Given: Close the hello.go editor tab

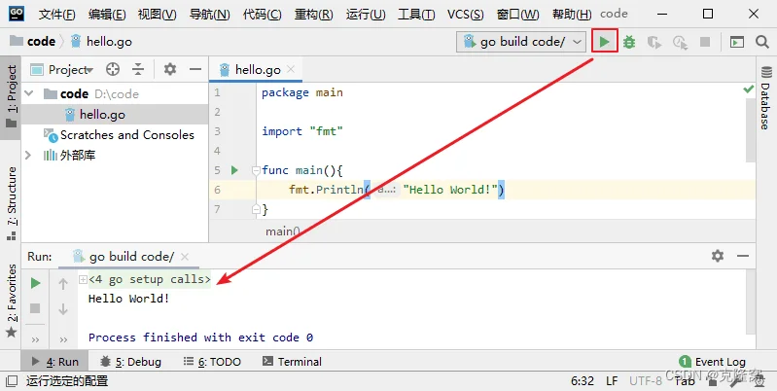Looking at the screenshot, I should coord(291,69).
